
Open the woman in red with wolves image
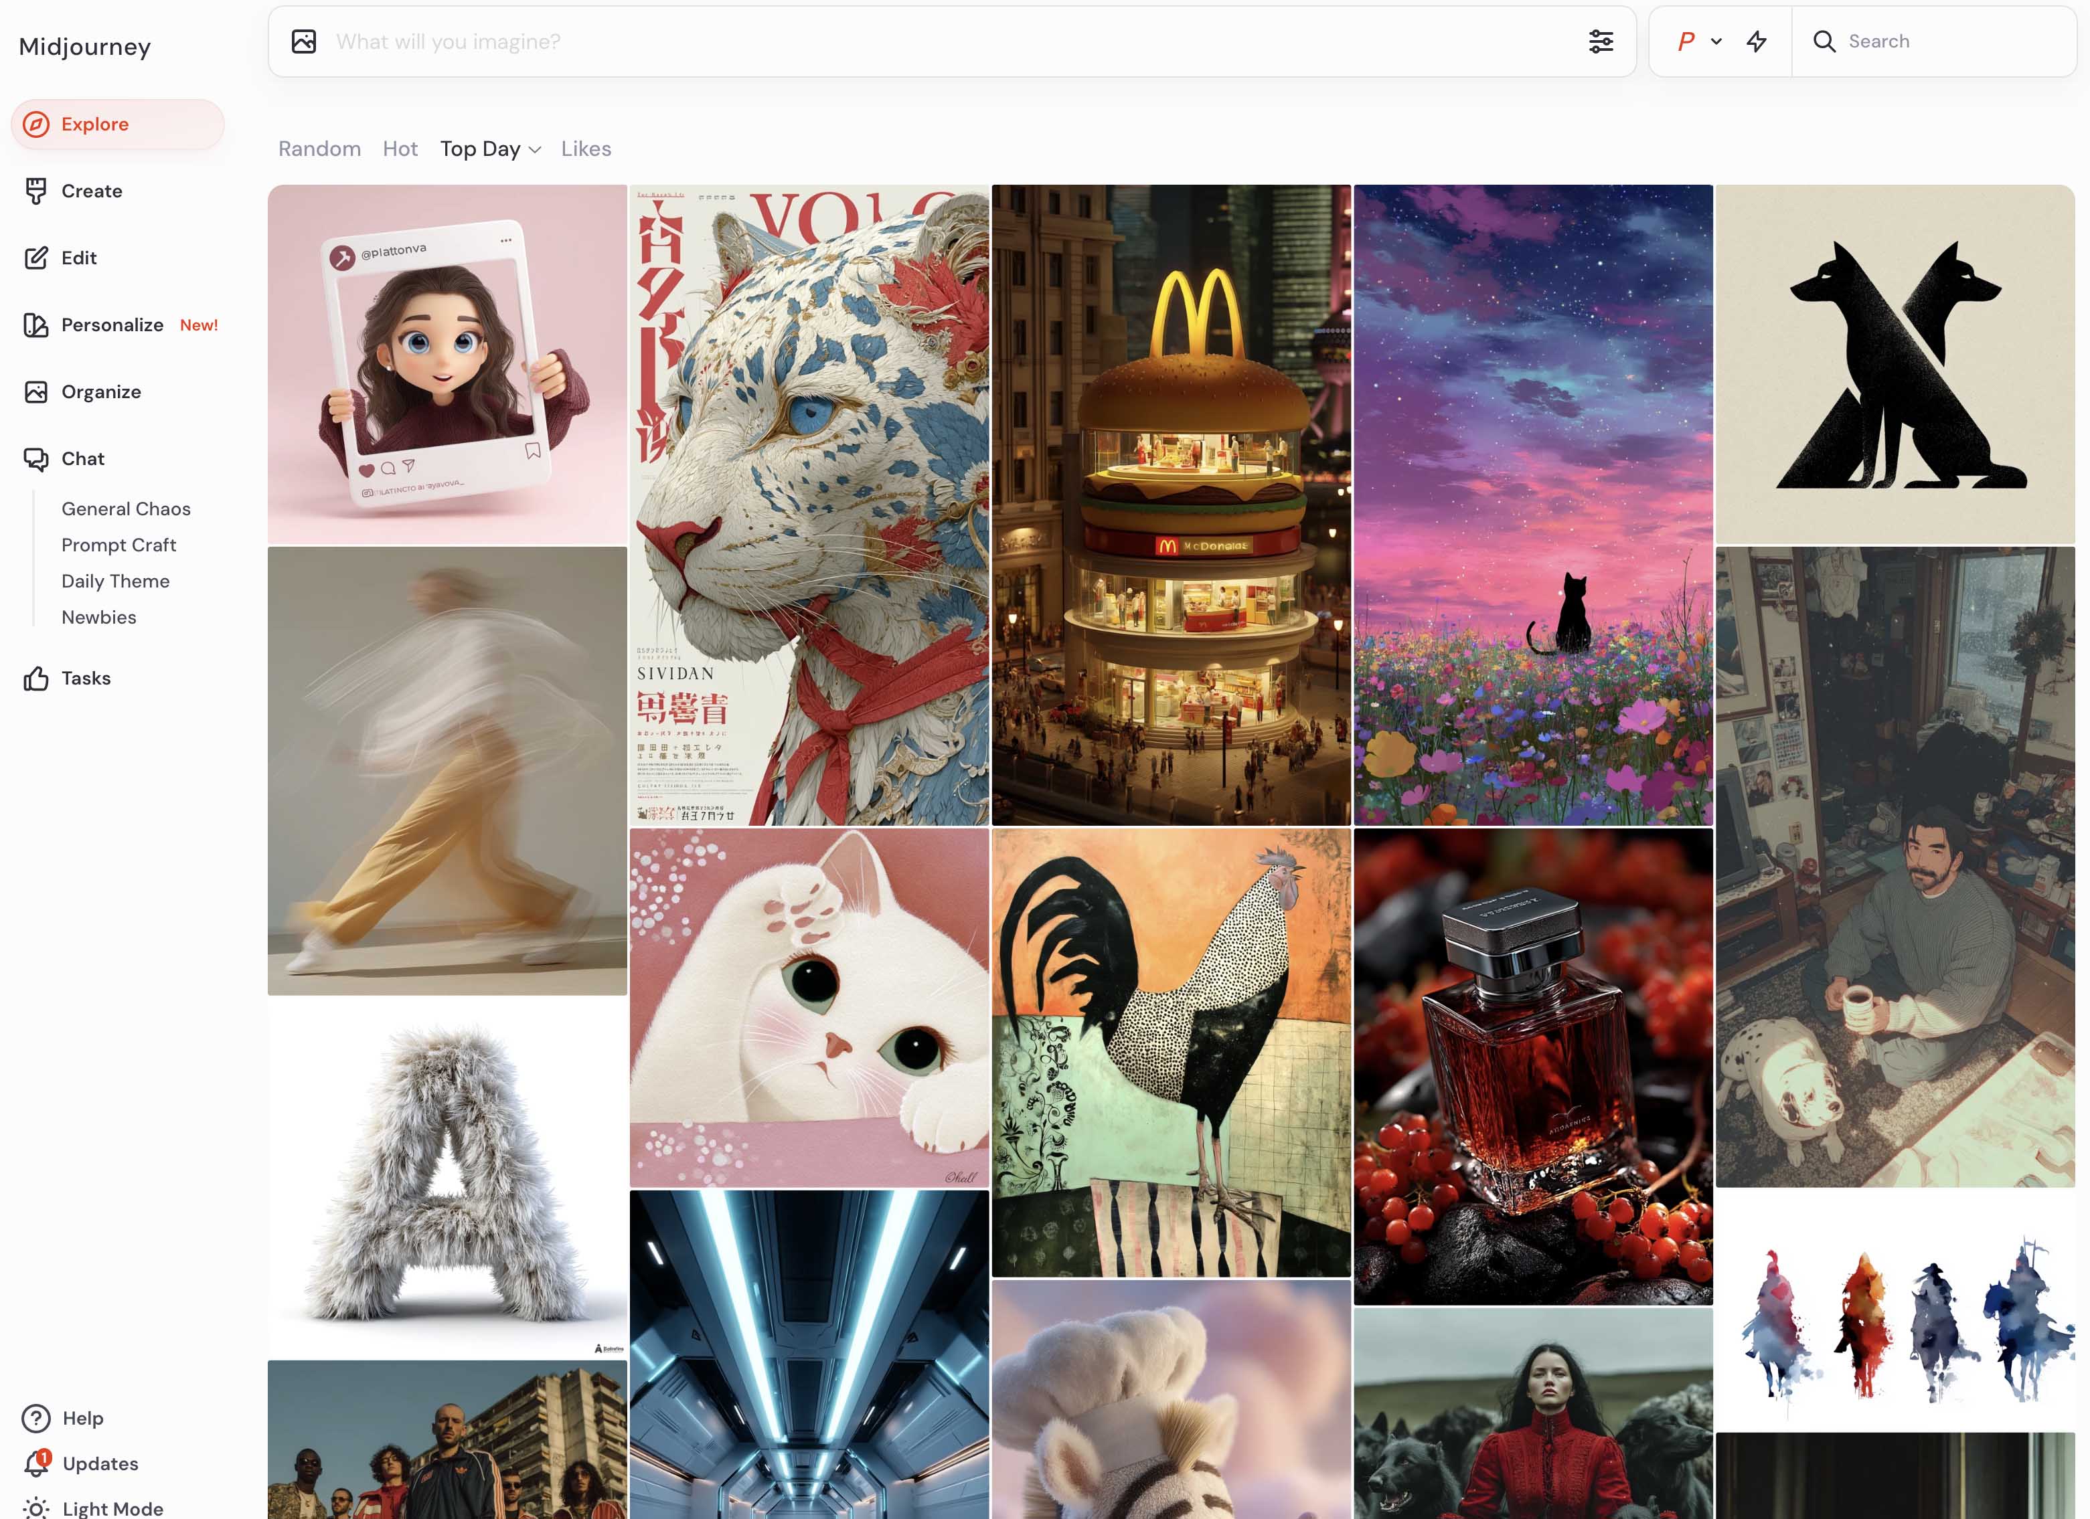point(1534,1413)
